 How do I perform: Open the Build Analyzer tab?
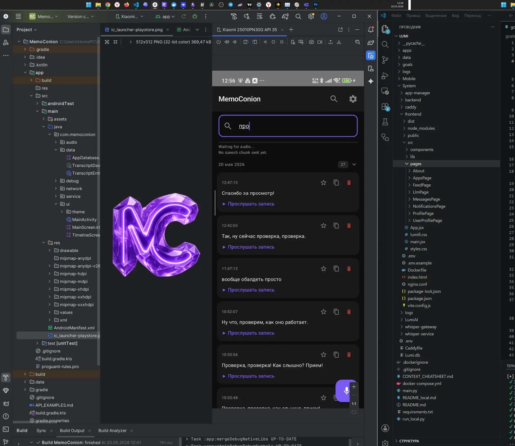click(112, 430)
